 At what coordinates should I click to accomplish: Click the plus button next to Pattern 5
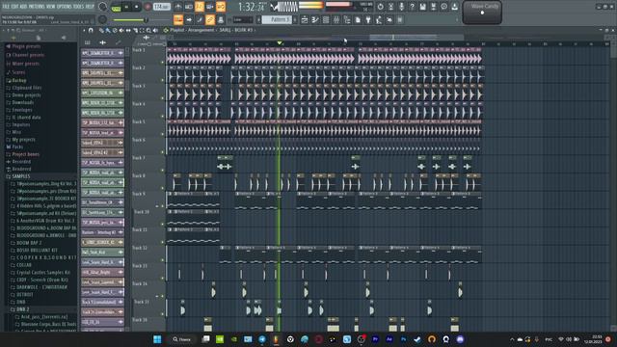[295, 19]
